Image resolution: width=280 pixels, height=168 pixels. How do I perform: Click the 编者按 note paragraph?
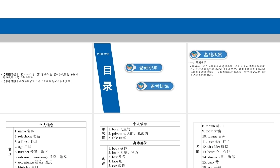228,71
